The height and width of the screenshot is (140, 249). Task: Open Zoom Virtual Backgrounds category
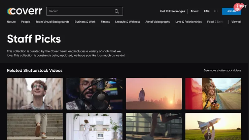[x=52, y=22]
